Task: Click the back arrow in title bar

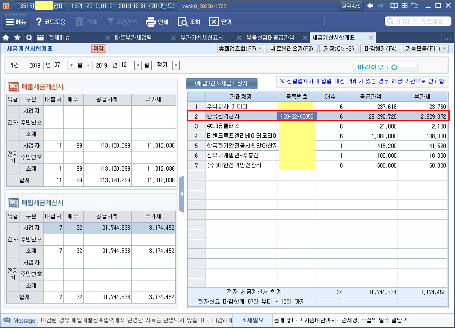Action: click(370, 5)
